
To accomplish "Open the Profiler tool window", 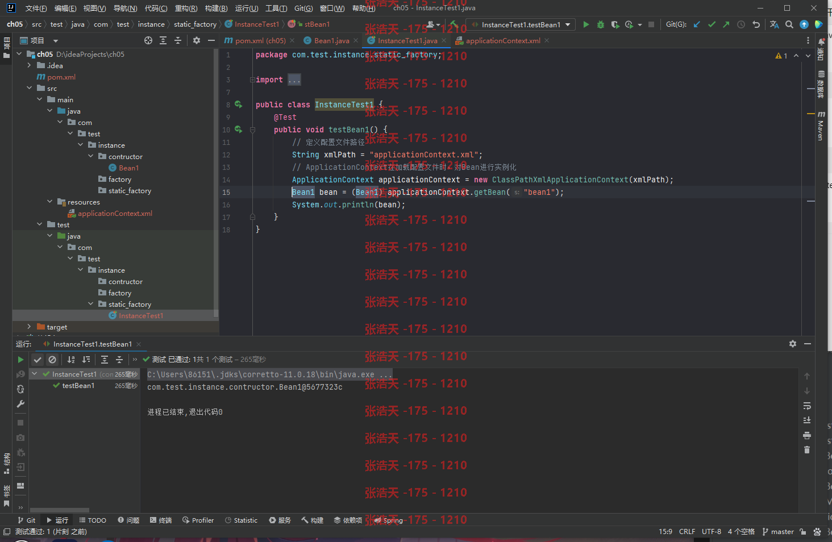I will 198,520.
